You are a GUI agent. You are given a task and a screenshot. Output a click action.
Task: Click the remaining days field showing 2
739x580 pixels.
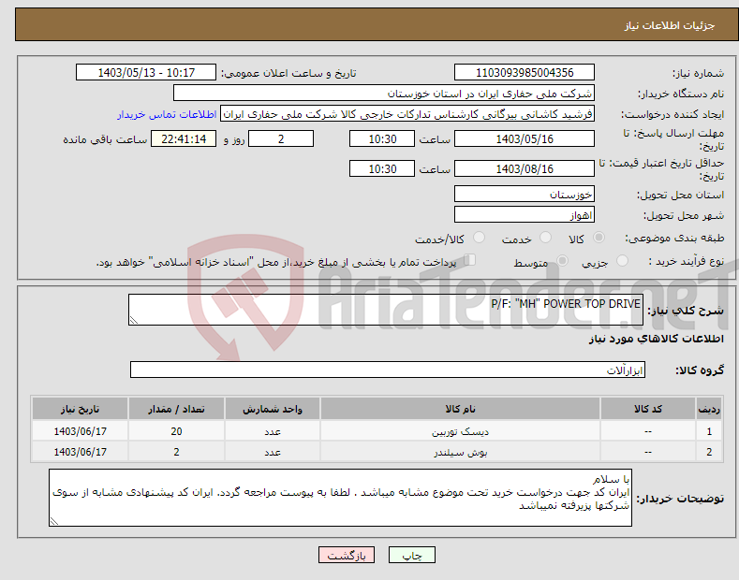coord(281,138)
